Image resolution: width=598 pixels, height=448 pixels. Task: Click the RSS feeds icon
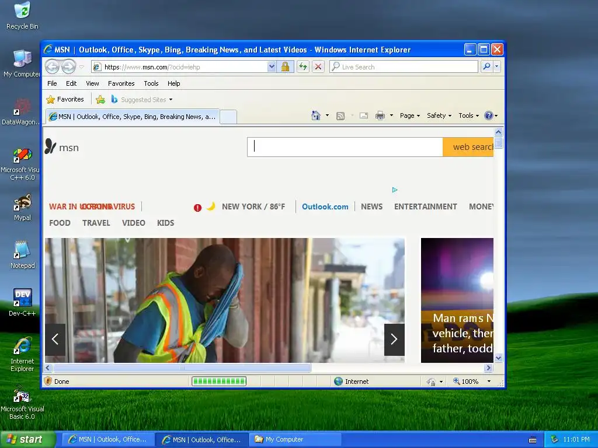tap(340, 116)
